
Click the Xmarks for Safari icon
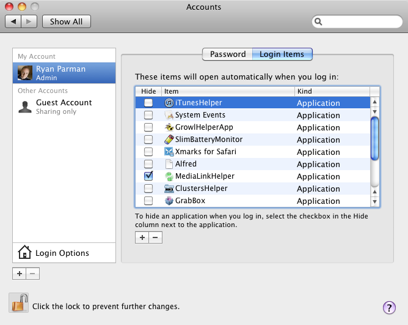[x=169, y=152]
